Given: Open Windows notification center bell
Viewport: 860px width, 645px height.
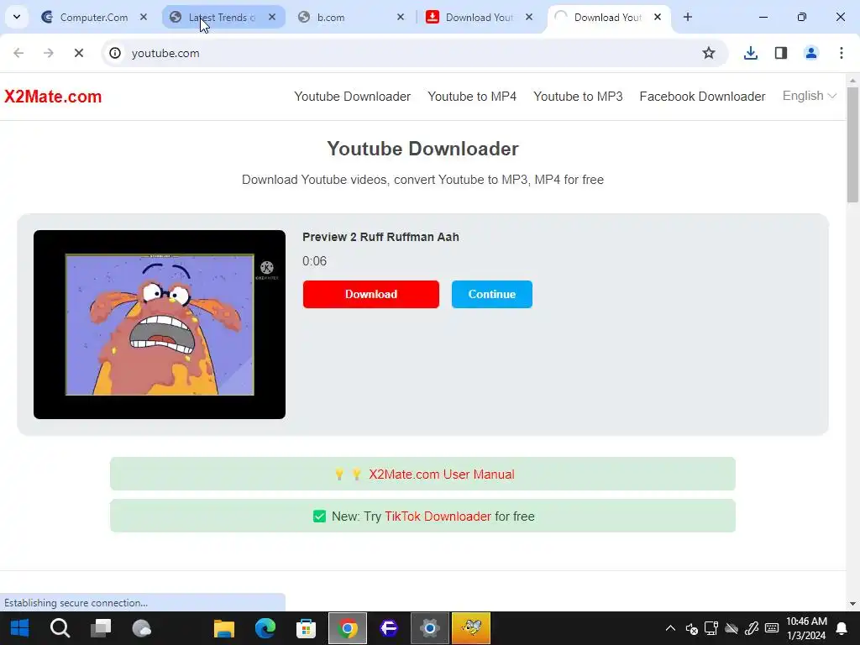Looking at the screenshot, I should point(842,628).
